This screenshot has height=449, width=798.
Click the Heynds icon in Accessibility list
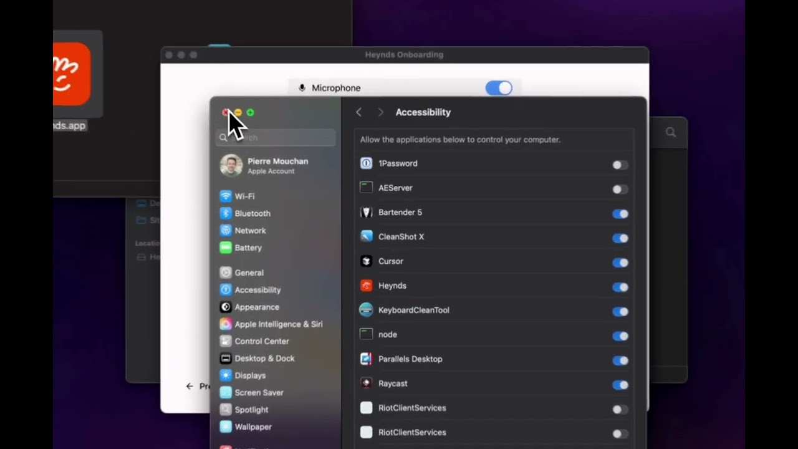(x=366, y=286)
